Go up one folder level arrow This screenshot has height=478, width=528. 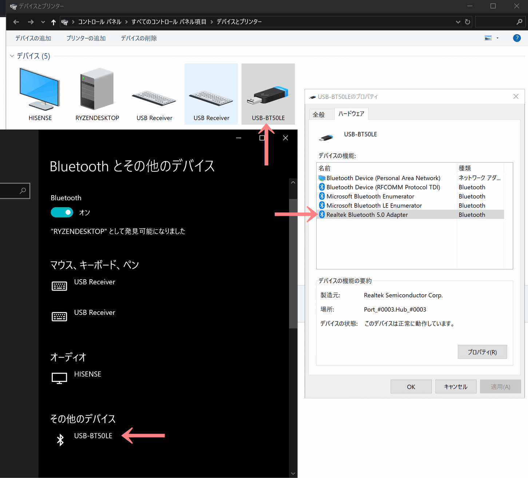(x=53, y=22)
